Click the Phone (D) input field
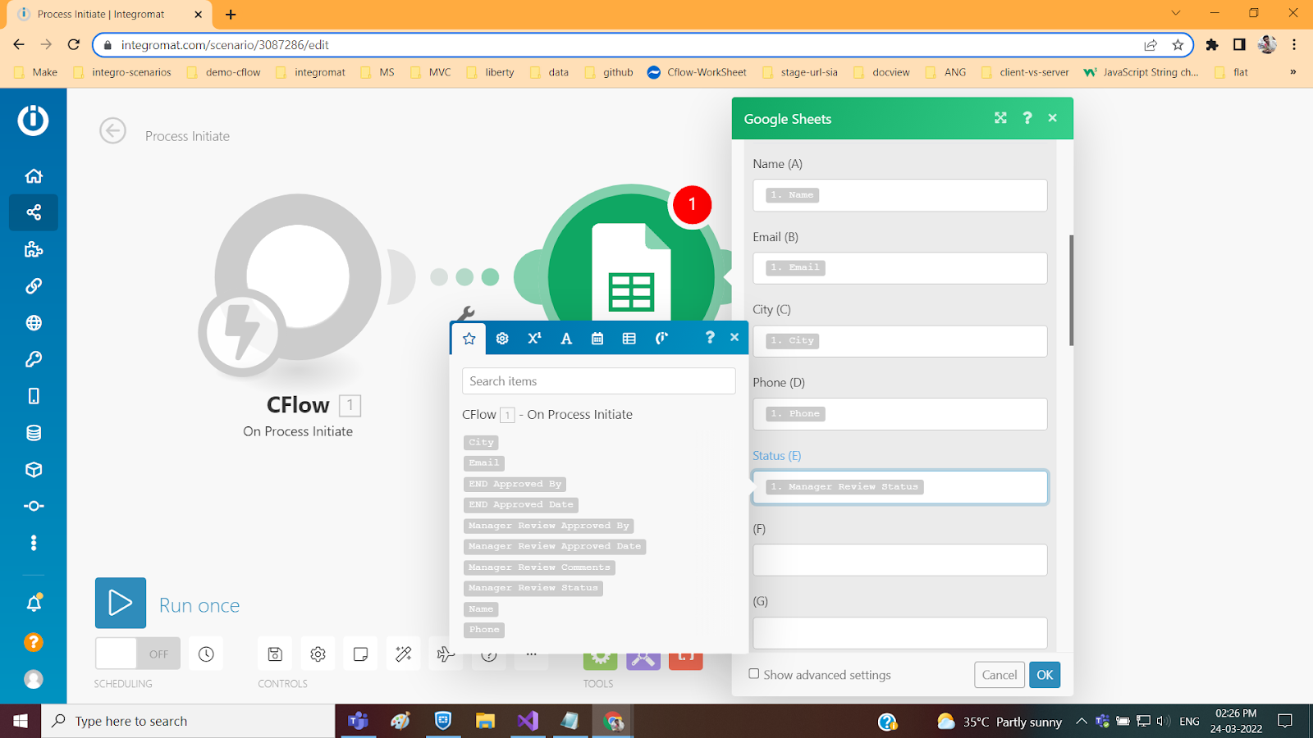 900,414
